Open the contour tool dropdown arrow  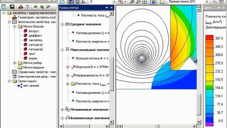click(x=125, y=2)
